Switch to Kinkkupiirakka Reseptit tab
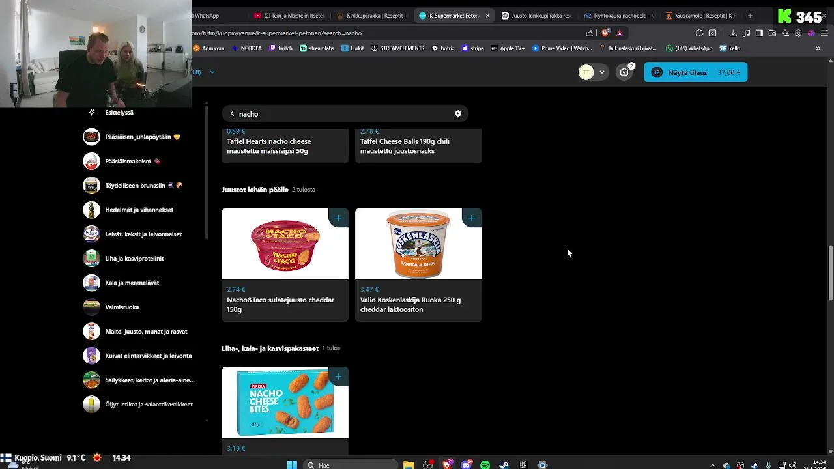Screen dimensions: 834x469 (x=371, y=16)
